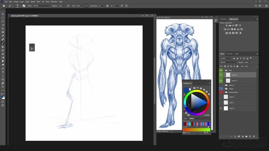Expand the horses group
269x151 pixels.
coord(224,89)
